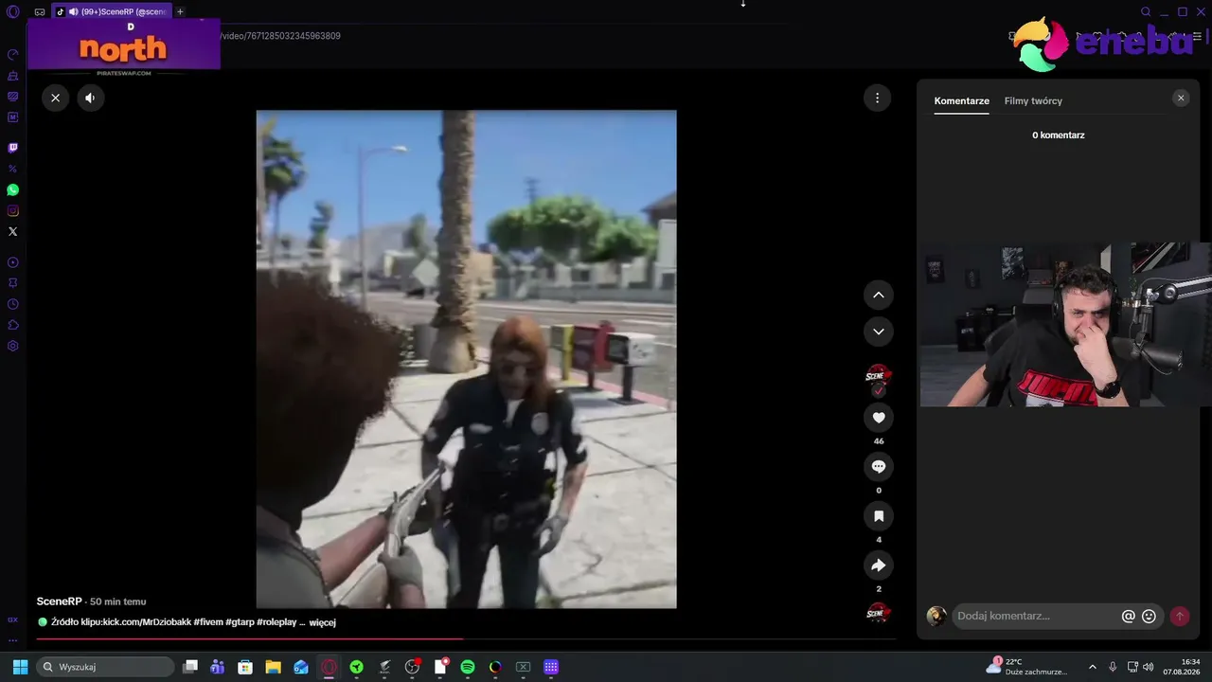Like the video with the heart icon
This screenshot has height=682, width=1212.
pos(879,418)
